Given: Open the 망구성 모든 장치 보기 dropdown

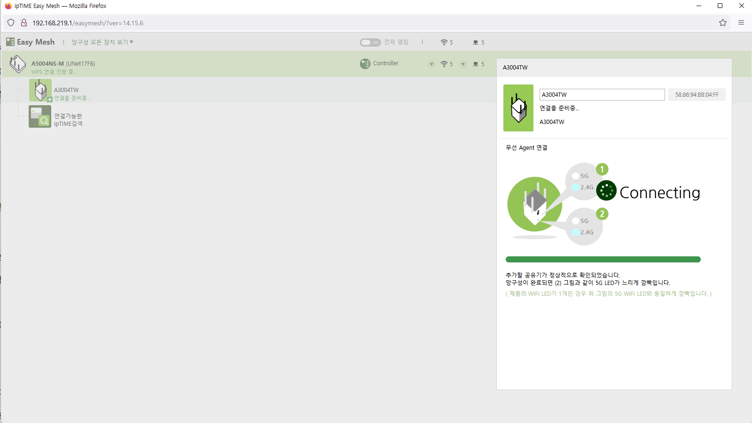Looking at the screenshot, I should 102,42.
